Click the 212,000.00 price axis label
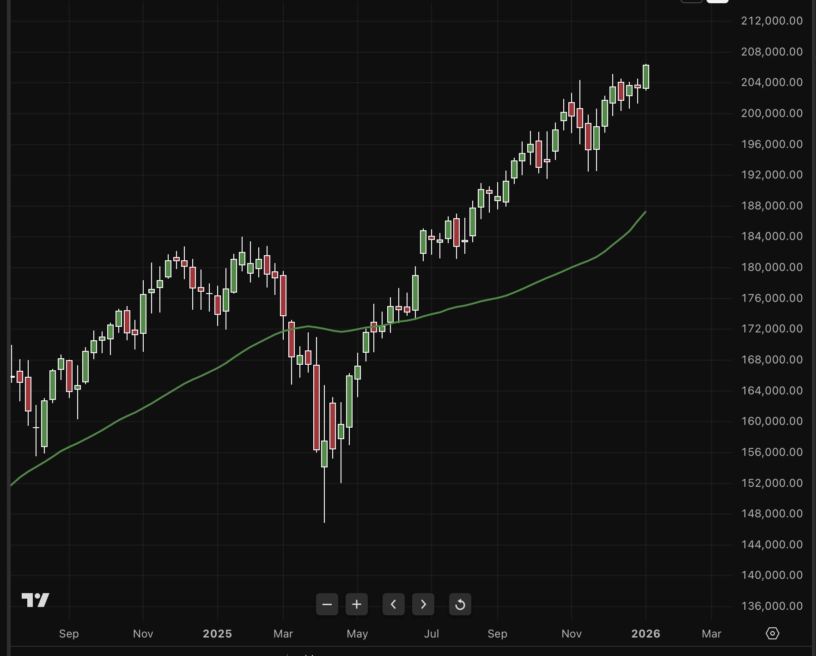 772,21
